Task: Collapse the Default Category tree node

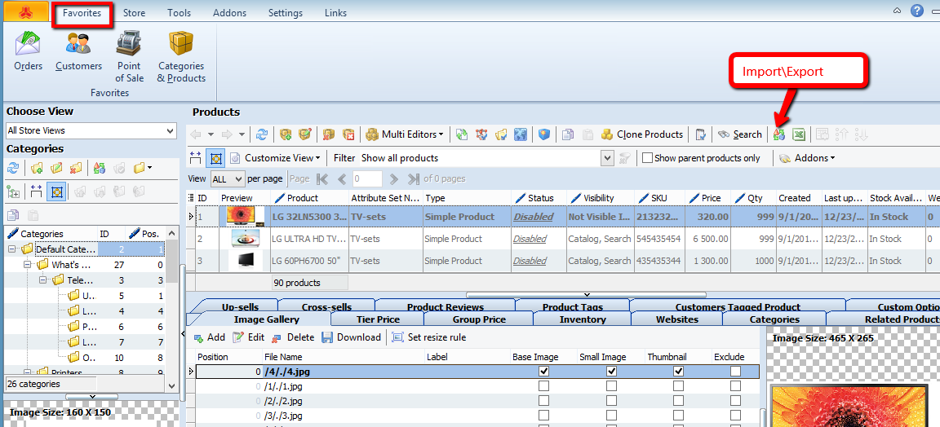Action: (x=13, y=249)
